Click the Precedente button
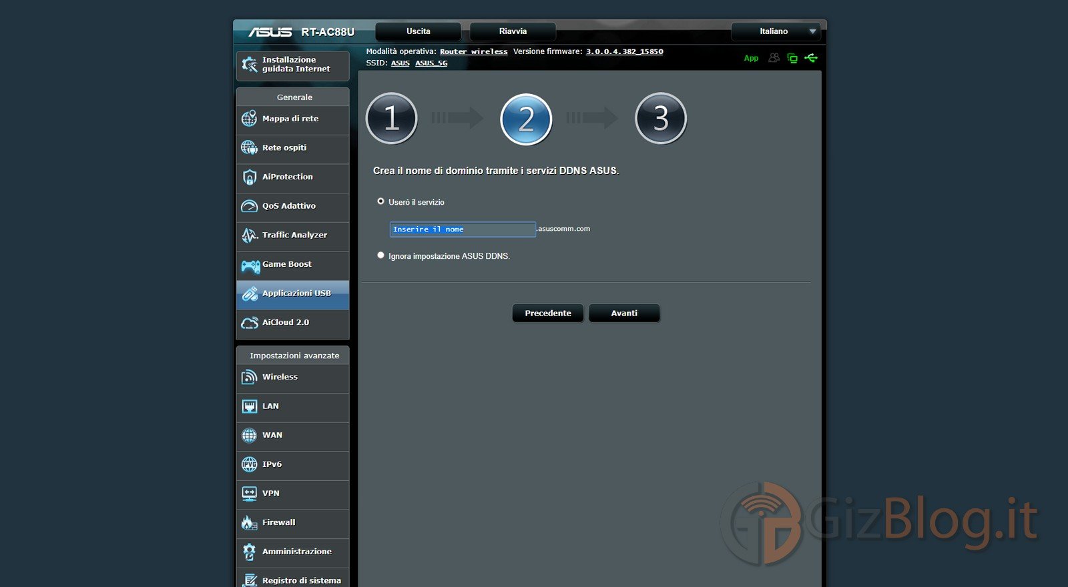The height and width of the screenshot is (587, 1068). 548,313
